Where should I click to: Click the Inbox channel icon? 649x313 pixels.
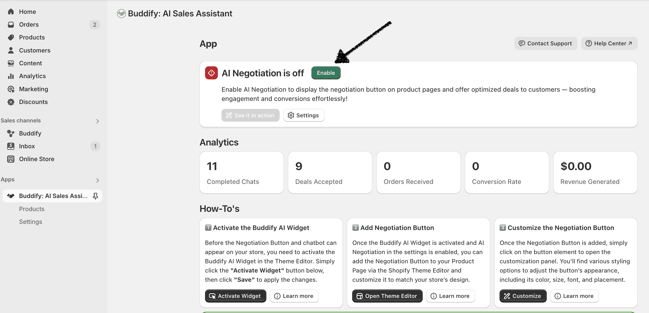11,146
